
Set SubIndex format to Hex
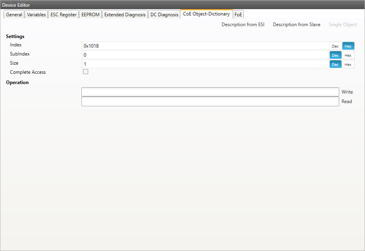(x=348, y=56)
